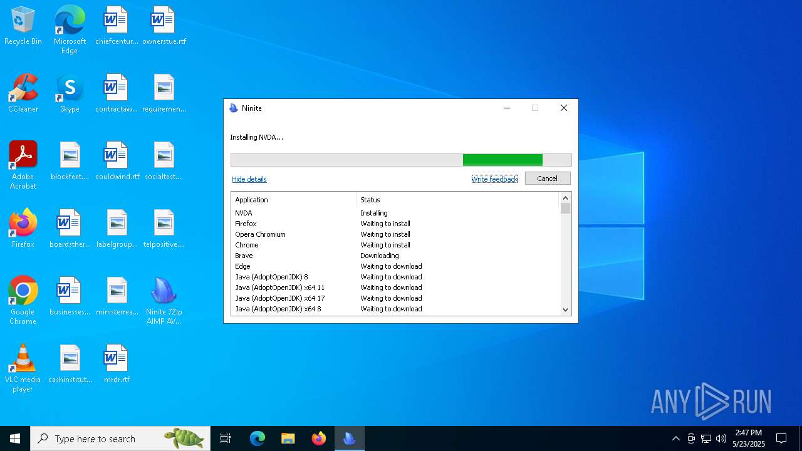Select the Opera Chromium row

[x=395, y=234]
